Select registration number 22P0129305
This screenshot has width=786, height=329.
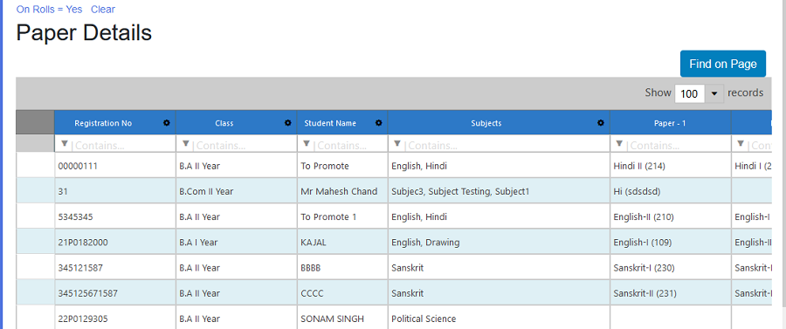[x=115, y=319]
